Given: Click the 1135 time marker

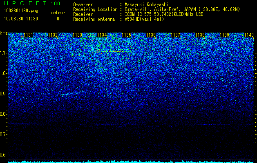Looking at the screenshot, I should [x=126, y=35].
